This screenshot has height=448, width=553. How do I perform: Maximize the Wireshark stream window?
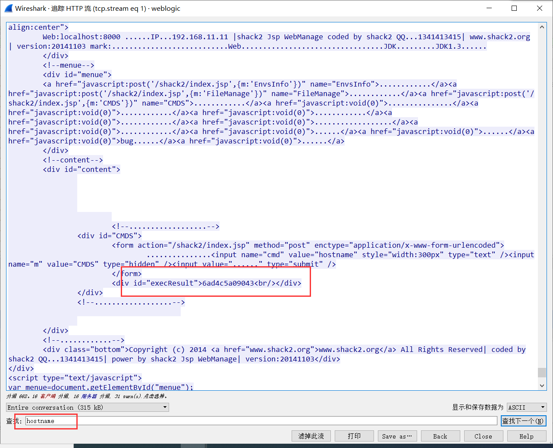(x=514, y=8)
